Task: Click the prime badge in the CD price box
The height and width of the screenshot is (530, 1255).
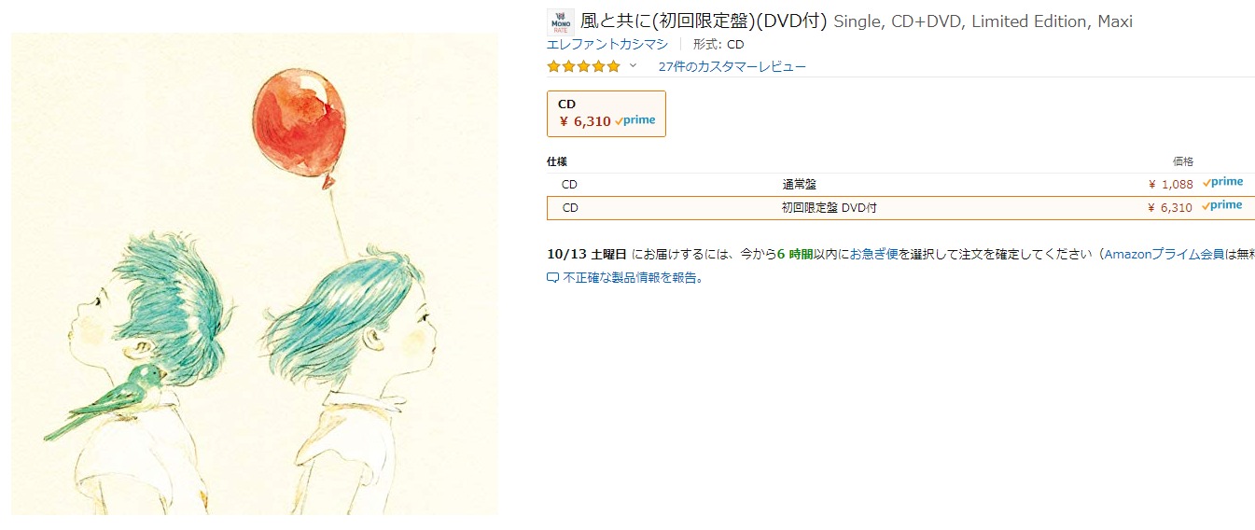Action: (x=635, y=120)
